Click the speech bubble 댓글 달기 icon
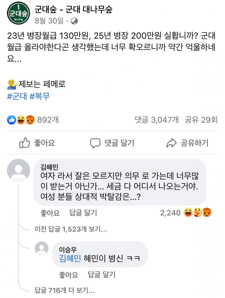This screenshot has width=225, height=298. point(95,143)
